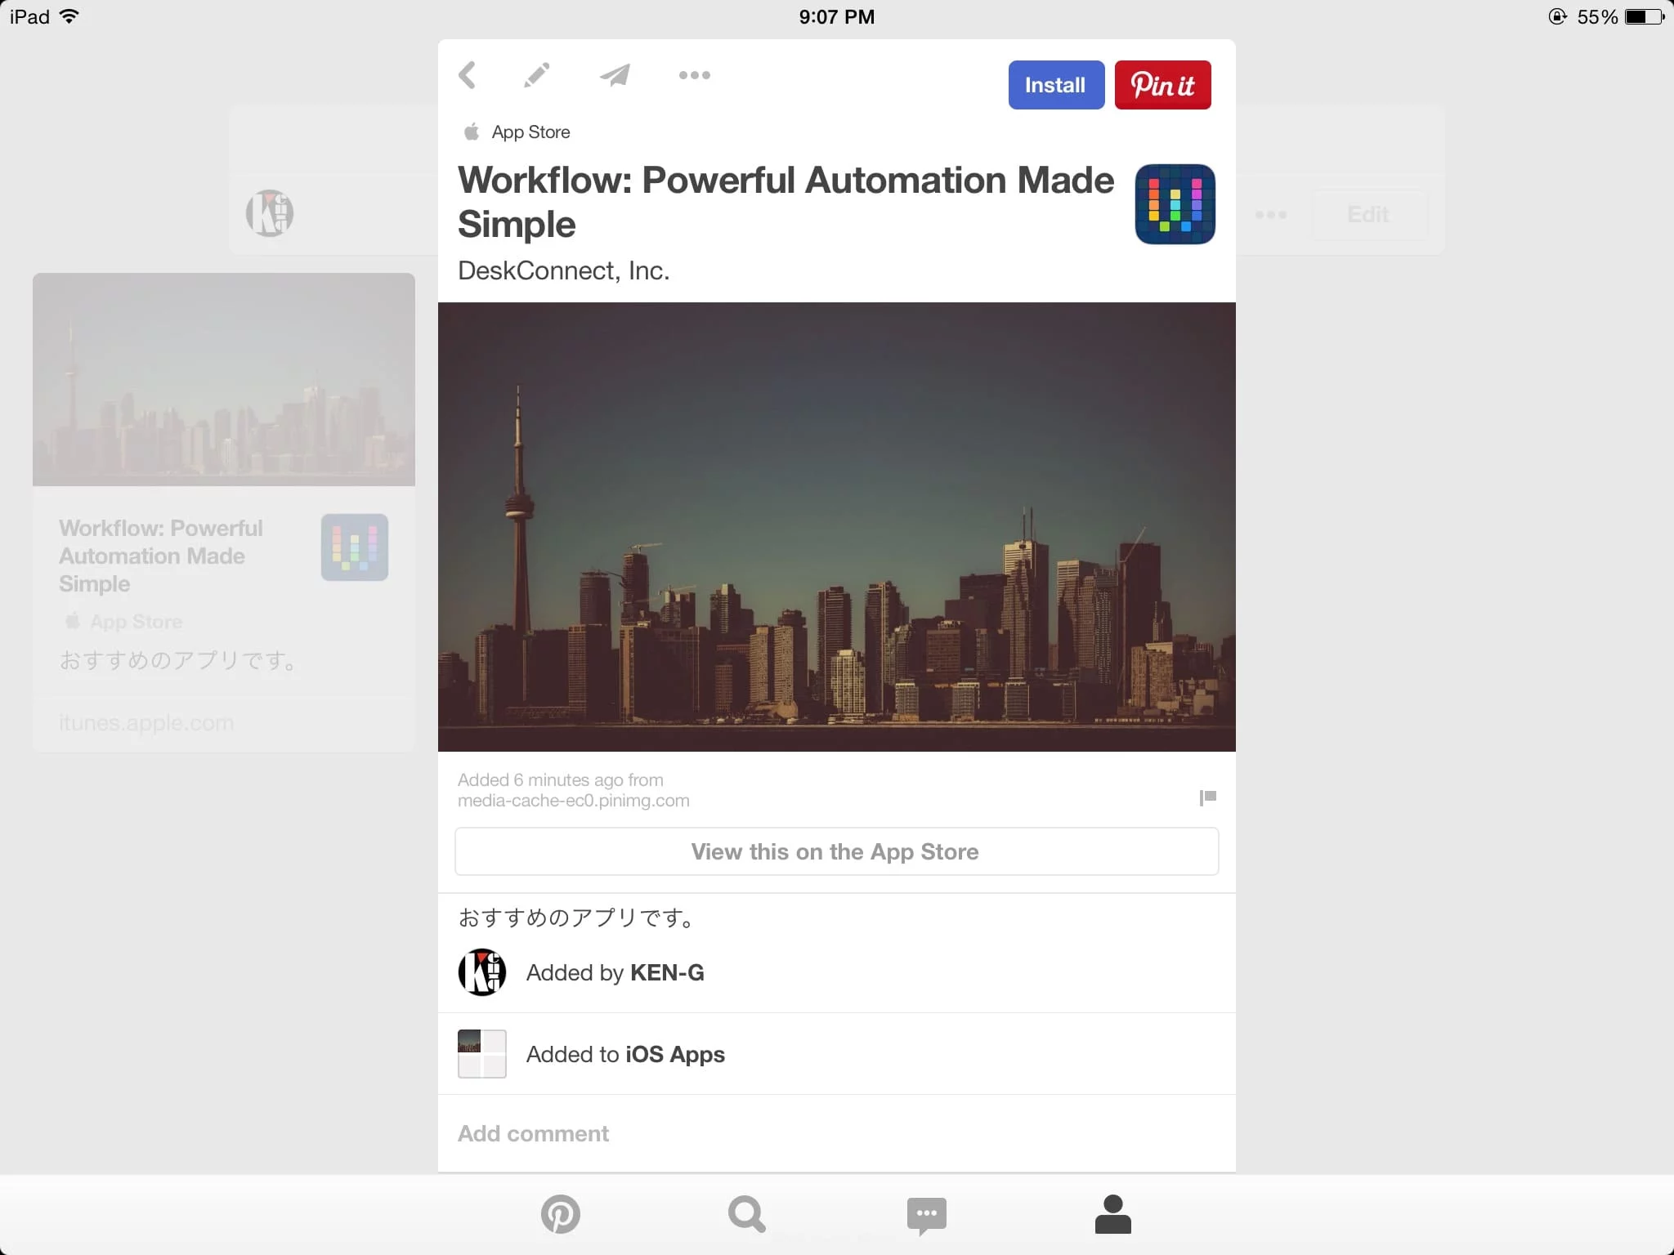Viewport: 1674px width, 1255px height.
Task: Open the iOS Apps board thumbnail
Action: coord(482,1054)
